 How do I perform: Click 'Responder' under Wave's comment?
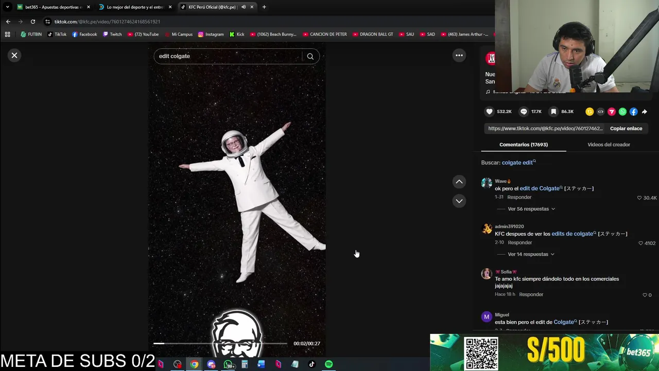coord(519,197)
